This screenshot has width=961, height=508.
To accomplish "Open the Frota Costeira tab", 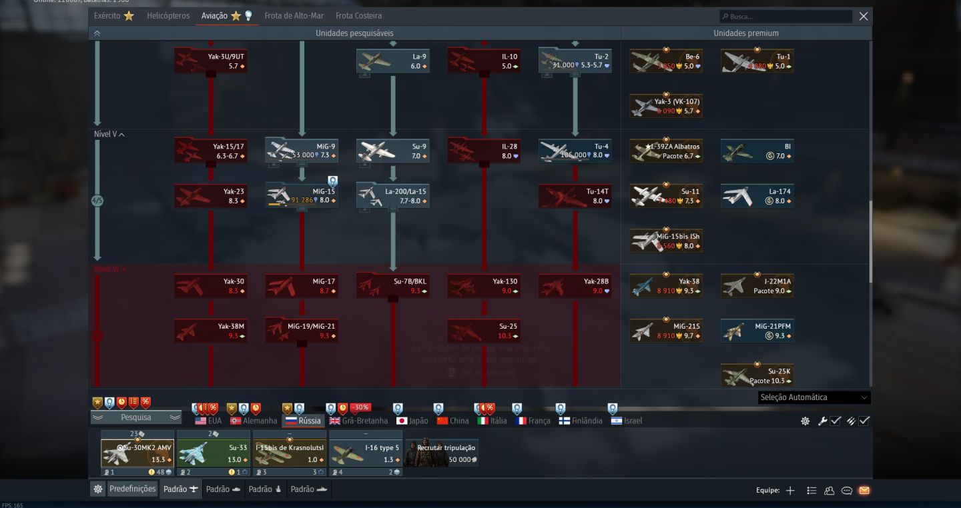I will [x=358, y=16].
